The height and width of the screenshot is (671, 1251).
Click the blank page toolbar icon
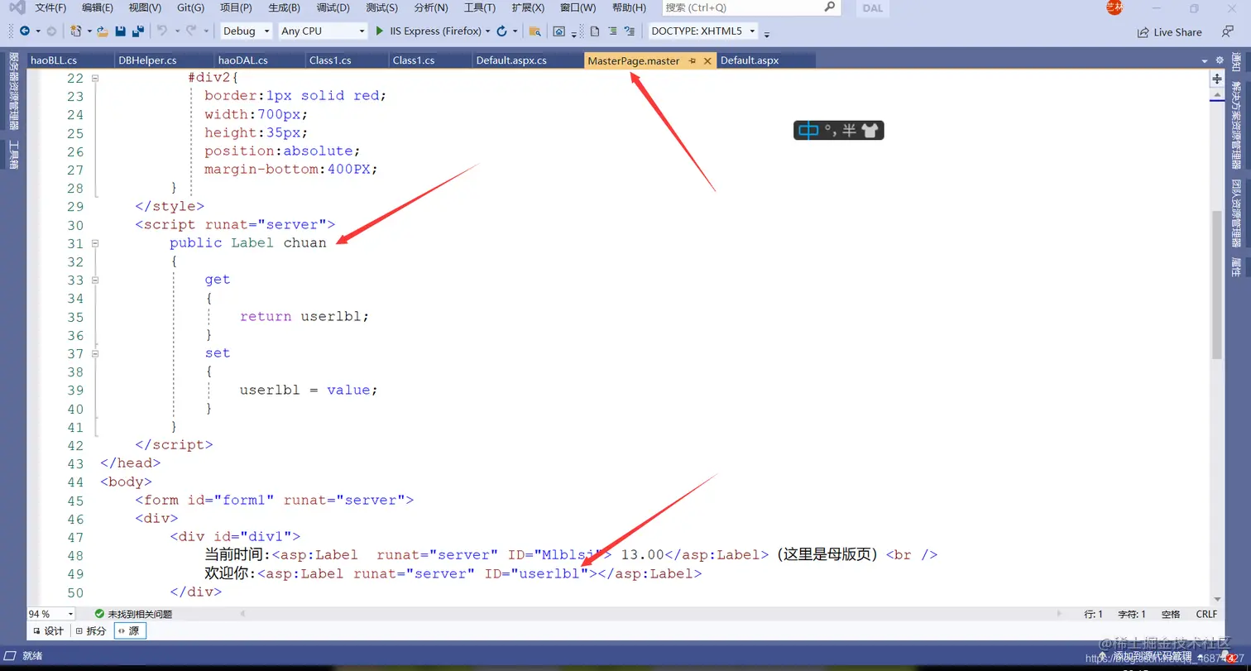pyautogui.click(x=594, y=31)
